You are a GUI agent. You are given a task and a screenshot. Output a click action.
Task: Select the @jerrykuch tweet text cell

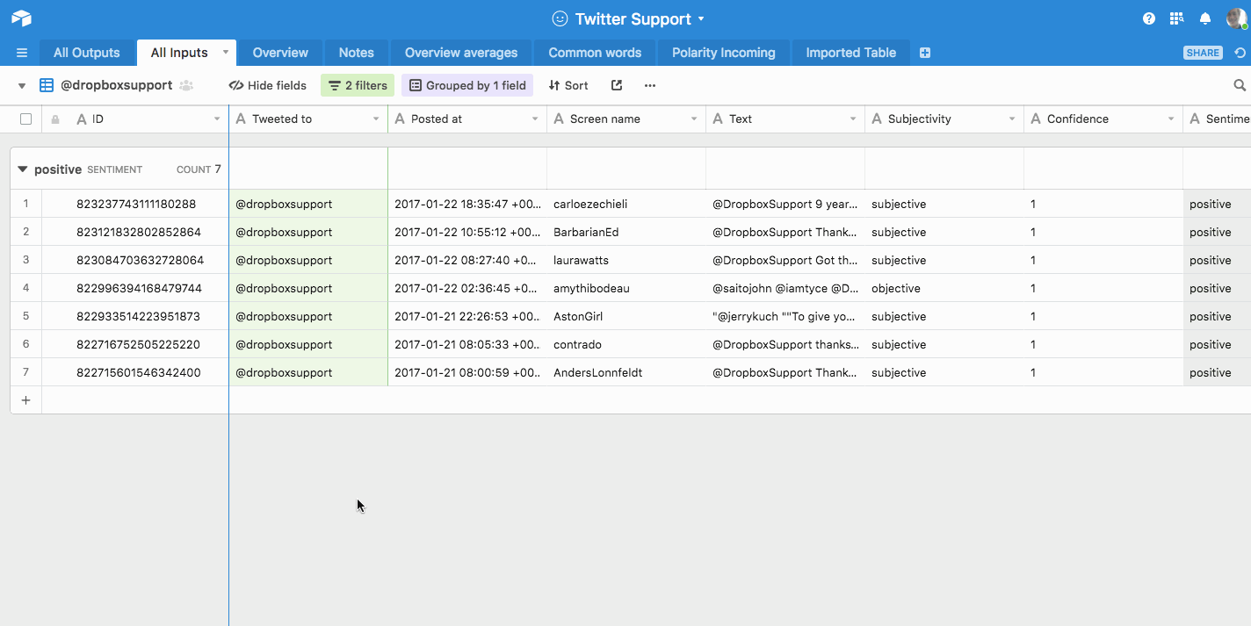coord(785,316)
